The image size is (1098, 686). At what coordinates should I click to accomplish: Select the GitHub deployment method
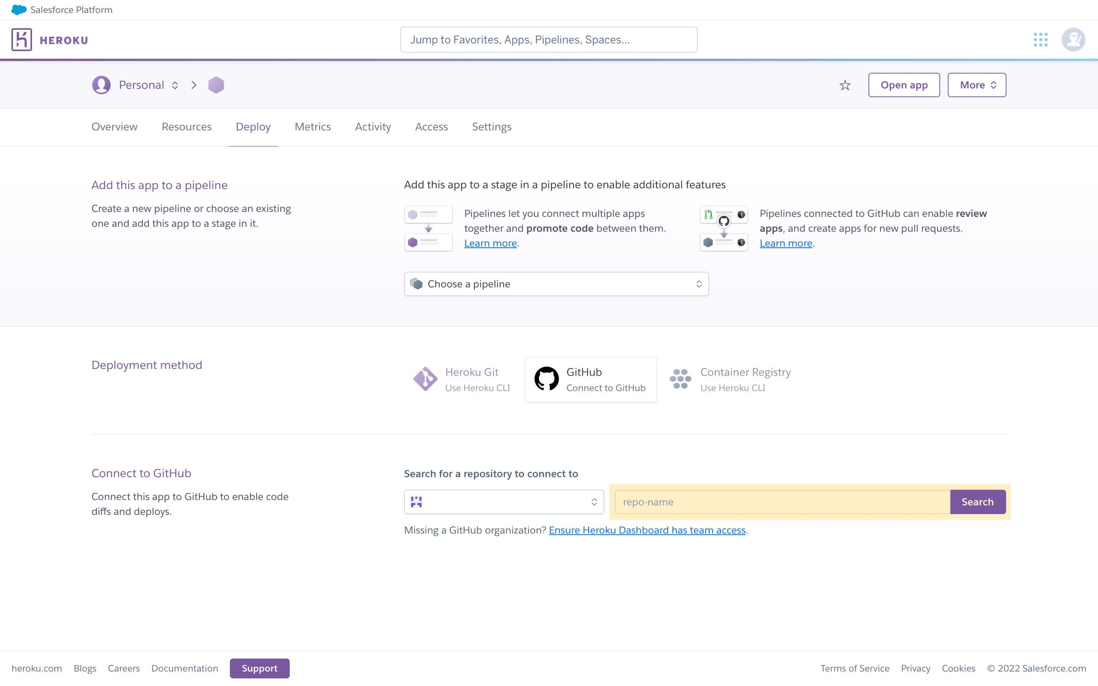pyautogui.click(x=590, y=379)
